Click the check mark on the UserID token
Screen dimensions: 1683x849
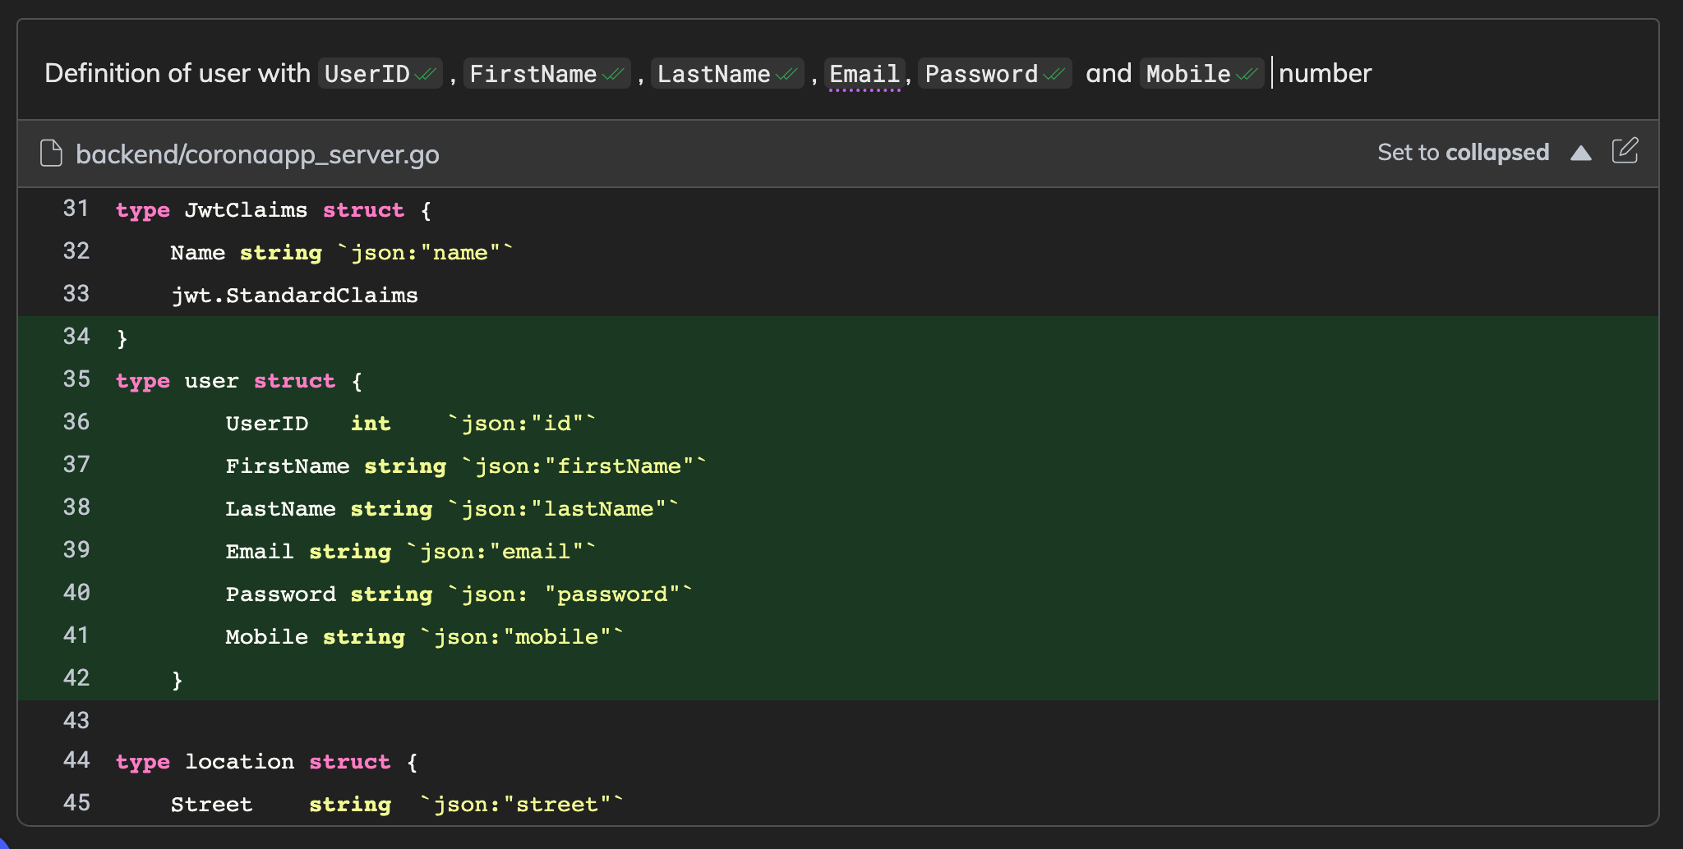tap(426, 75)
